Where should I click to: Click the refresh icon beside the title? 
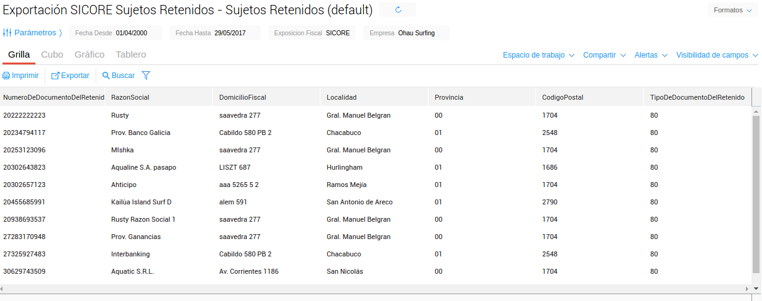point(398,10)
